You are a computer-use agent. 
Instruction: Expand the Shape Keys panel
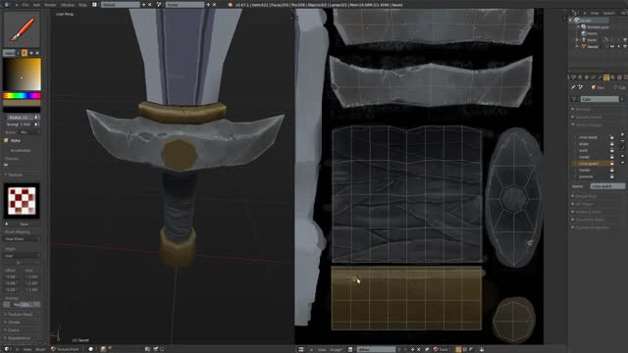(x=586, y=196)
